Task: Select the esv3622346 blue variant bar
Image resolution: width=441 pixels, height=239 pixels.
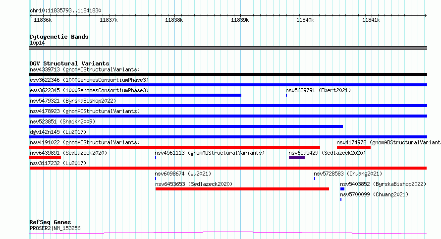Action: 228,85
